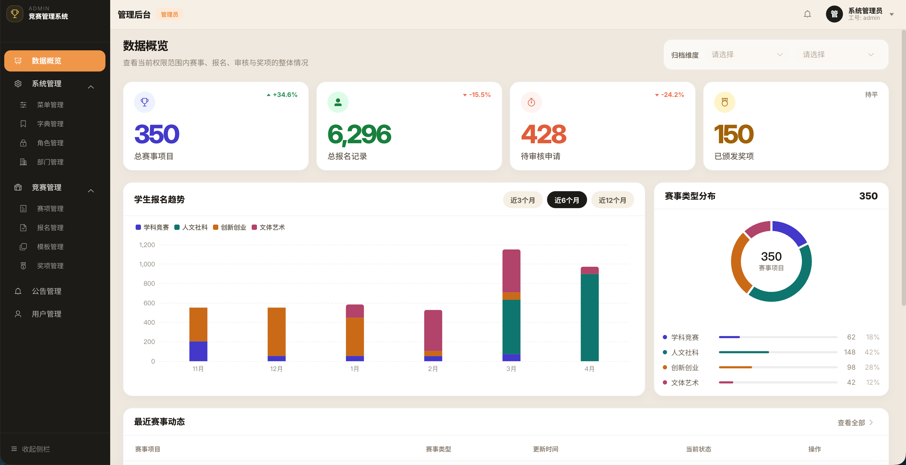Click the 竞赛管理 briefcase icon
Image resolution: width=906 pixels, height=465 pixels.
(18, 187)
